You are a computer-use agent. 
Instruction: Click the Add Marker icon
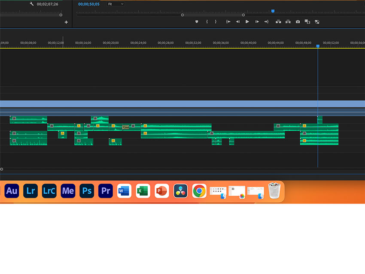(197, 21)
